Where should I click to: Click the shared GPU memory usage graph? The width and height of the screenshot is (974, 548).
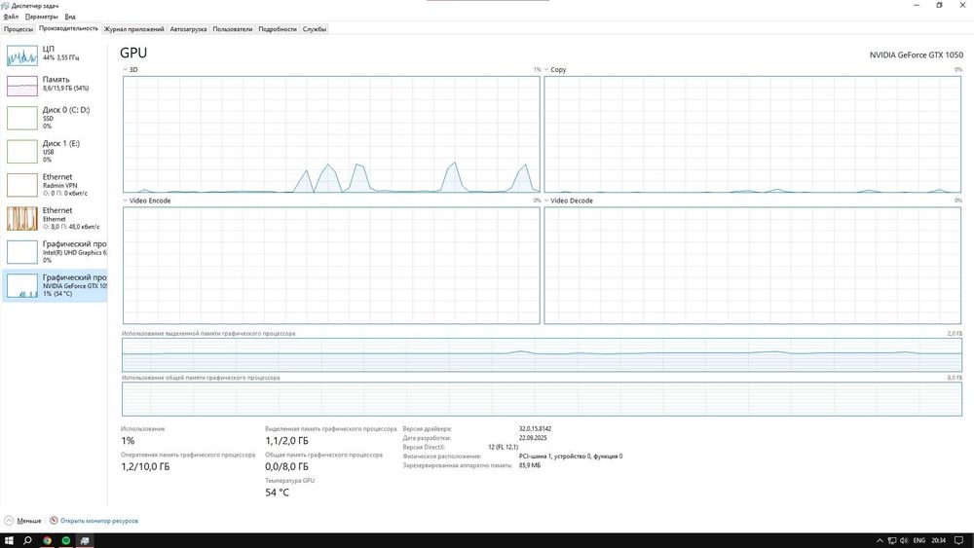tap(542, 399)
